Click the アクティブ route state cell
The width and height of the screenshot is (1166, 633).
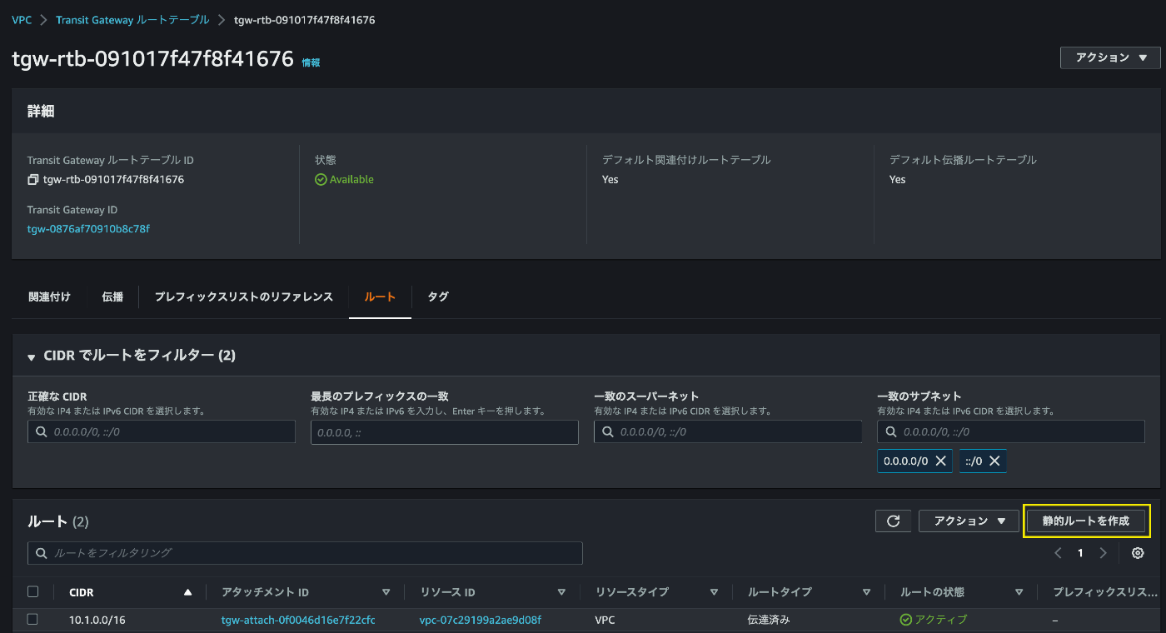point(934,620)
